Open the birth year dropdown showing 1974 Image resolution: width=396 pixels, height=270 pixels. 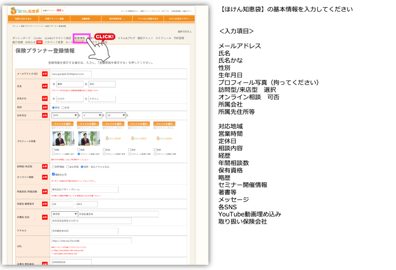65,115
